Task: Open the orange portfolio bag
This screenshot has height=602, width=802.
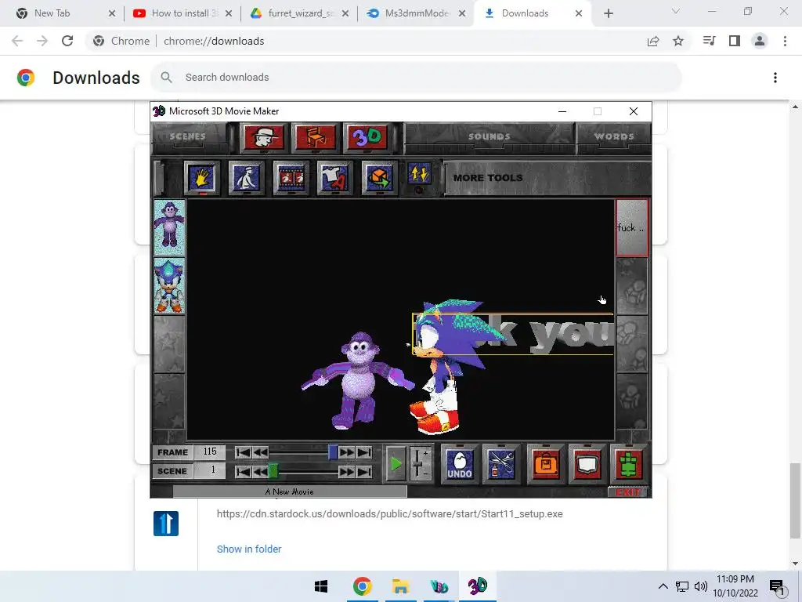Action: (x=545, y=464)
